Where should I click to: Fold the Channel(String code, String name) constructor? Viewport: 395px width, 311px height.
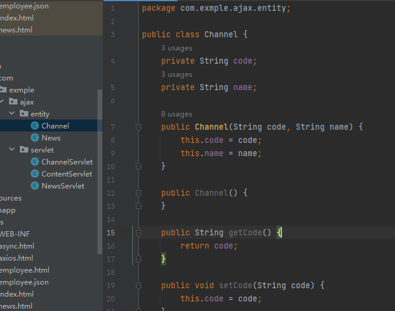(x=138, y=127)
